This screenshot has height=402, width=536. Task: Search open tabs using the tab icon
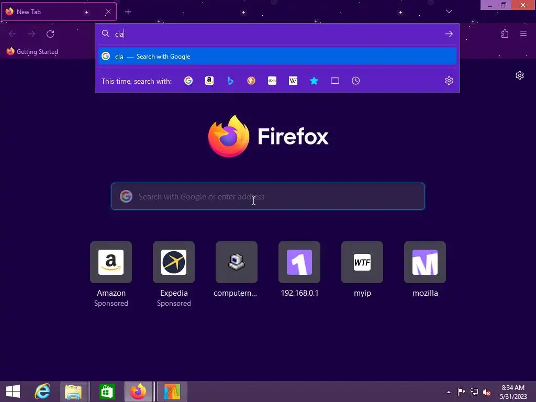(335, 81)
